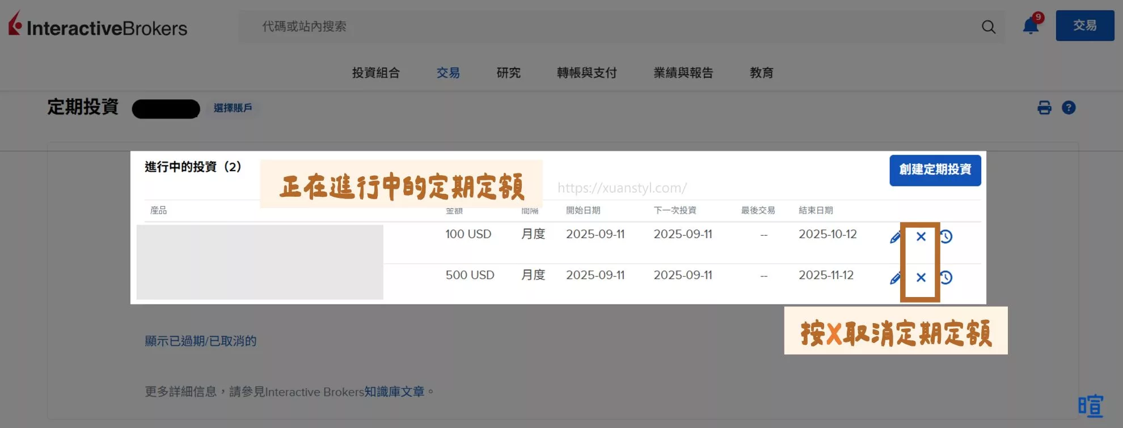
Task: Open the 知識庫文章 link
Action: [x=394, y=391]
